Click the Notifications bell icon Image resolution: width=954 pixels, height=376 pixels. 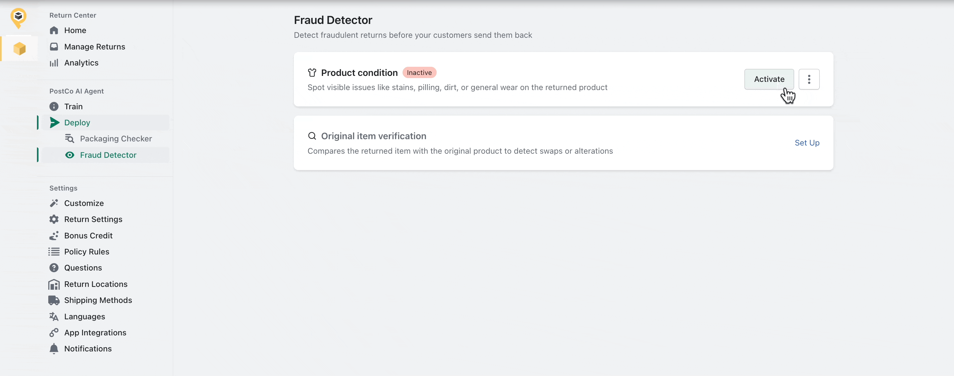[x=54, y=349]
